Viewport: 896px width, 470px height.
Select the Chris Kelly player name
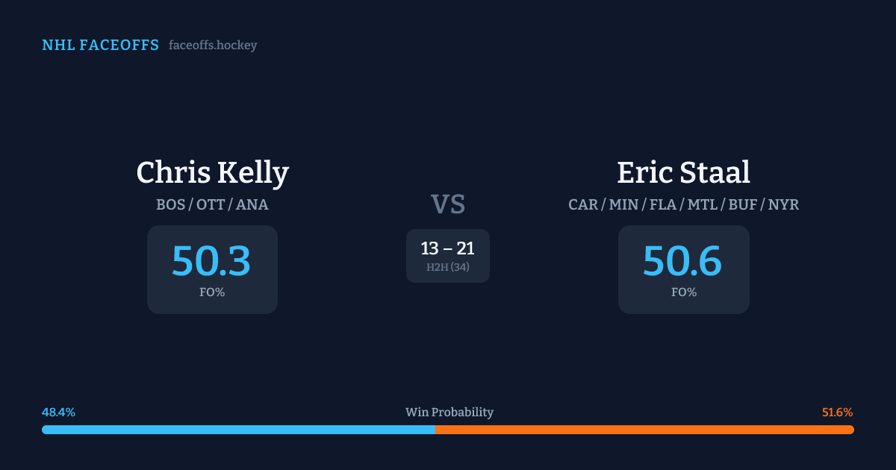[x=212, y=172]
